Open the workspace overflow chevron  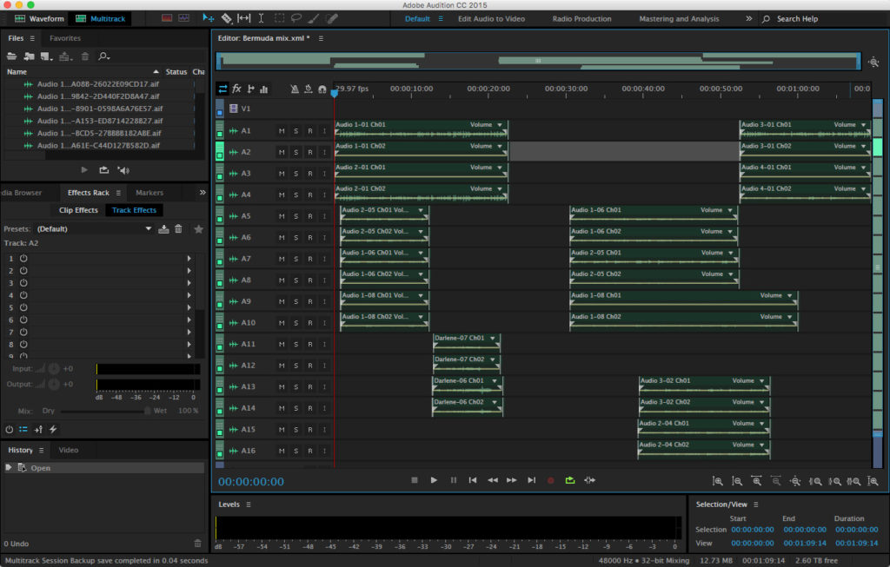(x=748, y=19)
